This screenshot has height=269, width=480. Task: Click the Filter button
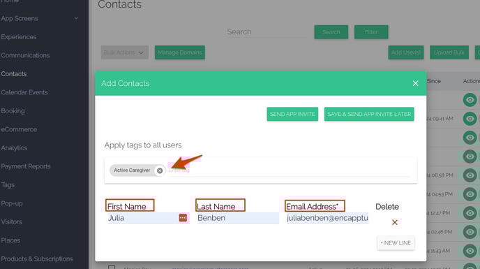tap(371, 32)
